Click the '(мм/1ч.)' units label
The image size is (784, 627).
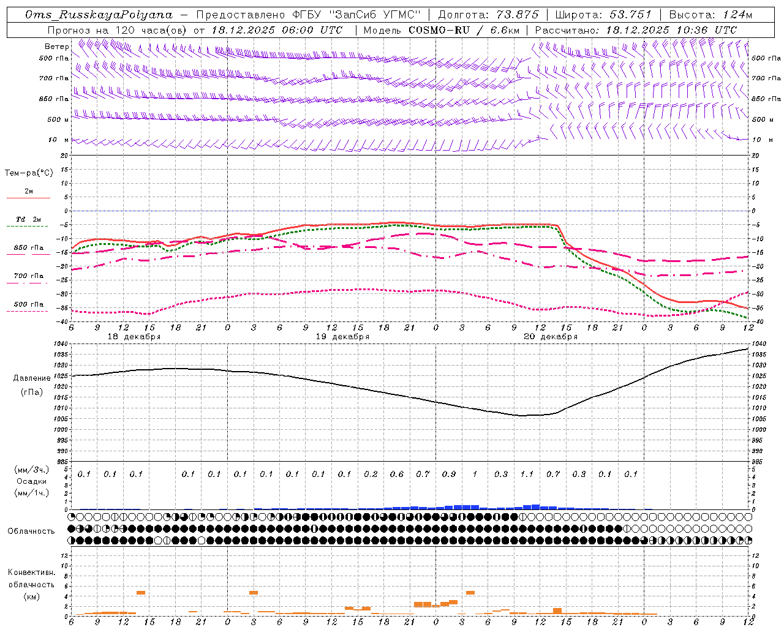[x=32, y=493]
